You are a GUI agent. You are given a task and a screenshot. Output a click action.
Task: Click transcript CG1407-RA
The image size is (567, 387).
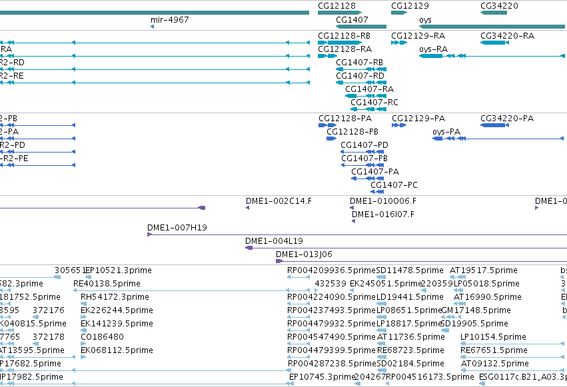[x=366, y=96]
